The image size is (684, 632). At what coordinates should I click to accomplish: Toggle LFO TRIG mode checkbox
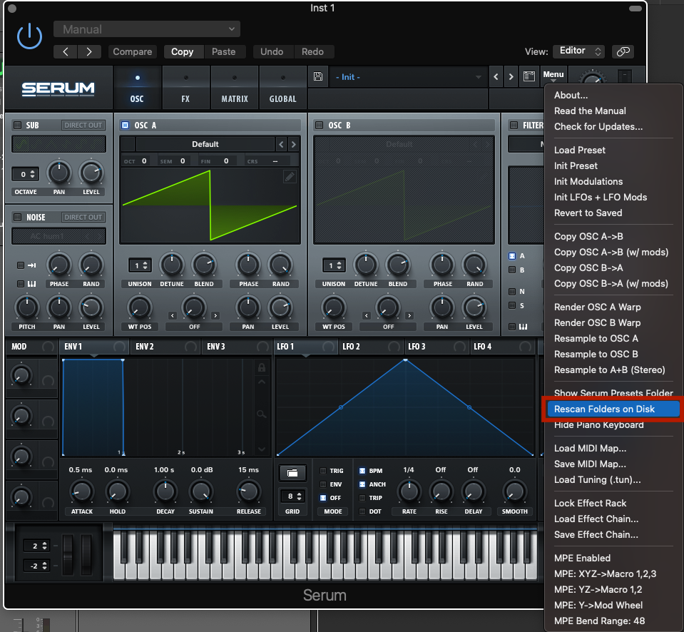click(323, 471)
